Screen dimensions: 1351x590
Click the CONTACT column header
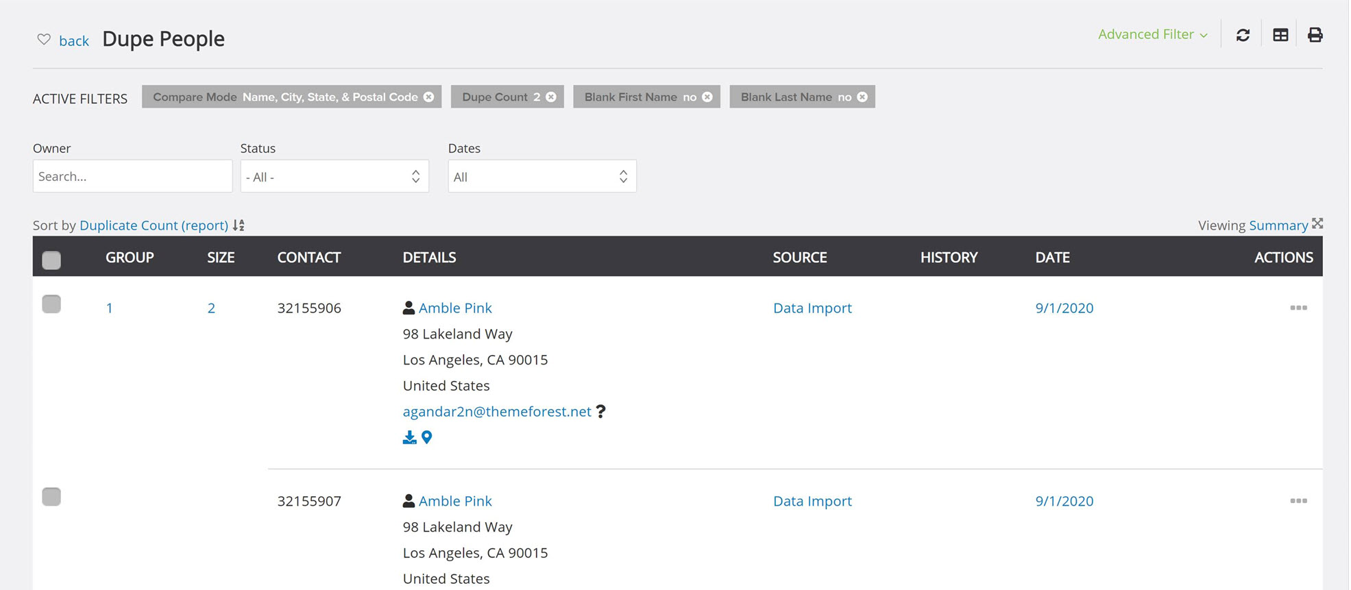[x=309, y=258]
